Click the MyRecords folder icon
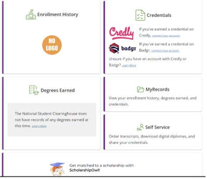This screenshot has height=179, width=207. (x=141, y=89)
